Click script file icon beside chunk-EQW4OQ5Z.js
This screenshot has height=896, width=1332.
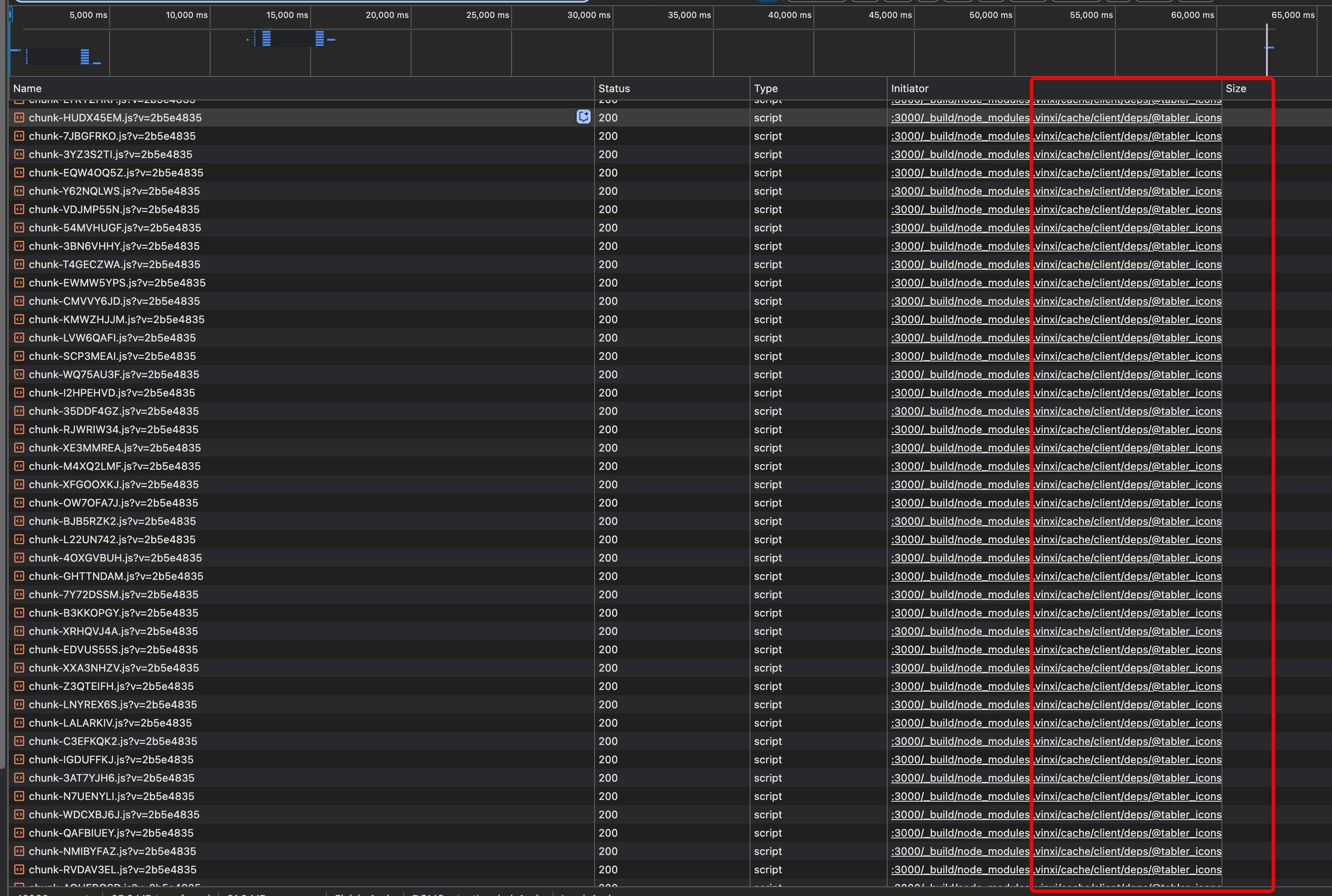(19, 172)
